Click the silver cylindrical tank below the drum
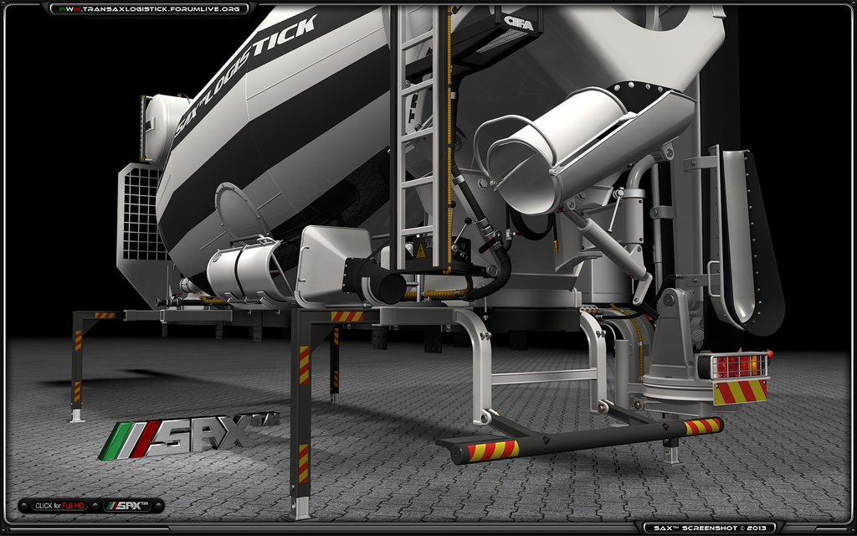The image size is (857, 536). tap(245, 270)
